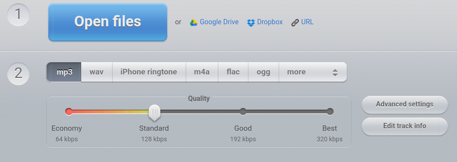
Task: Open the Google Drive text link
Action: tap(219, 22)
